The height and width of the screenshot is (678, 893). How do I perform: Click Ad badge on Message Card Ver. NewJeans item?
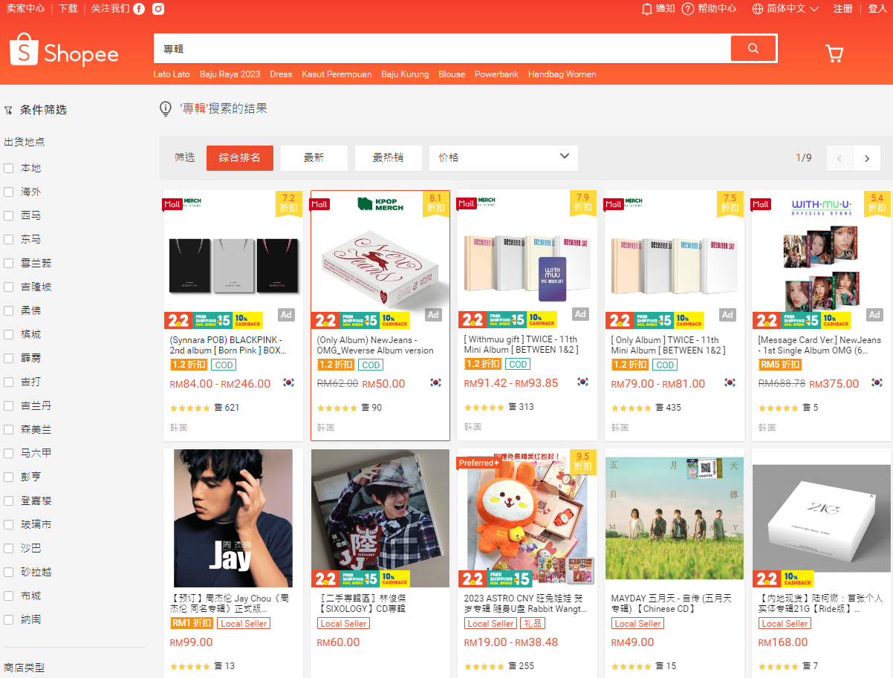tap(874, 315)
